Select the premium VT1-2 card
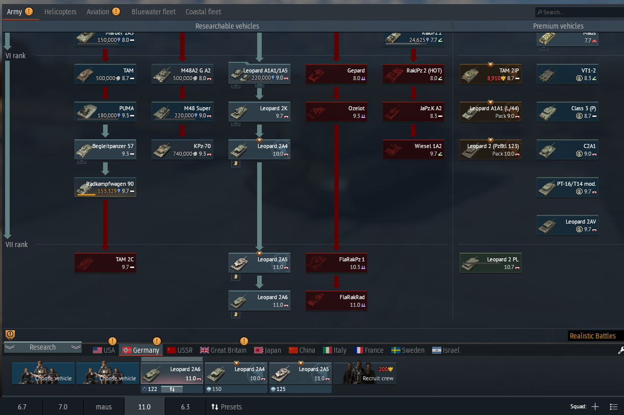Image resolution: width=624 pixels, height=415 pixels. [x=568, y=74]
